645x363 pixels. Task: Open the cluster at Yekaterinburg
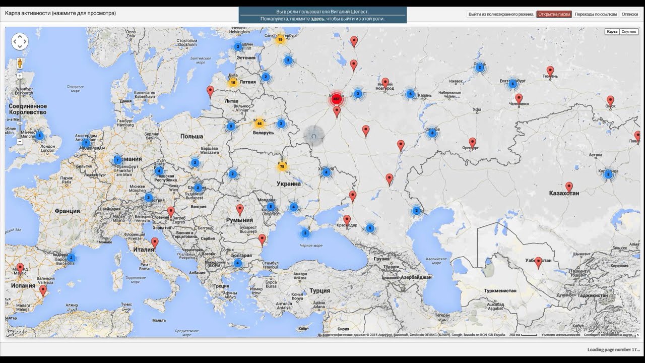(512, 84)
